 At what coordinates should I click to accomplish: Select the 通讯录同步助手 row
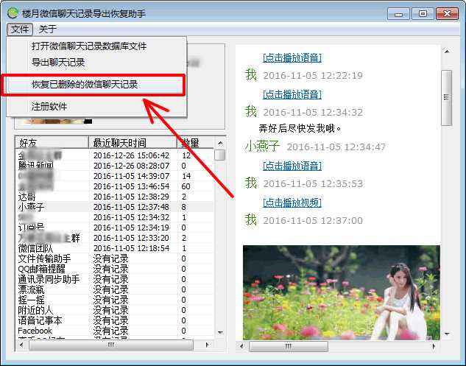tap(114, 280)
